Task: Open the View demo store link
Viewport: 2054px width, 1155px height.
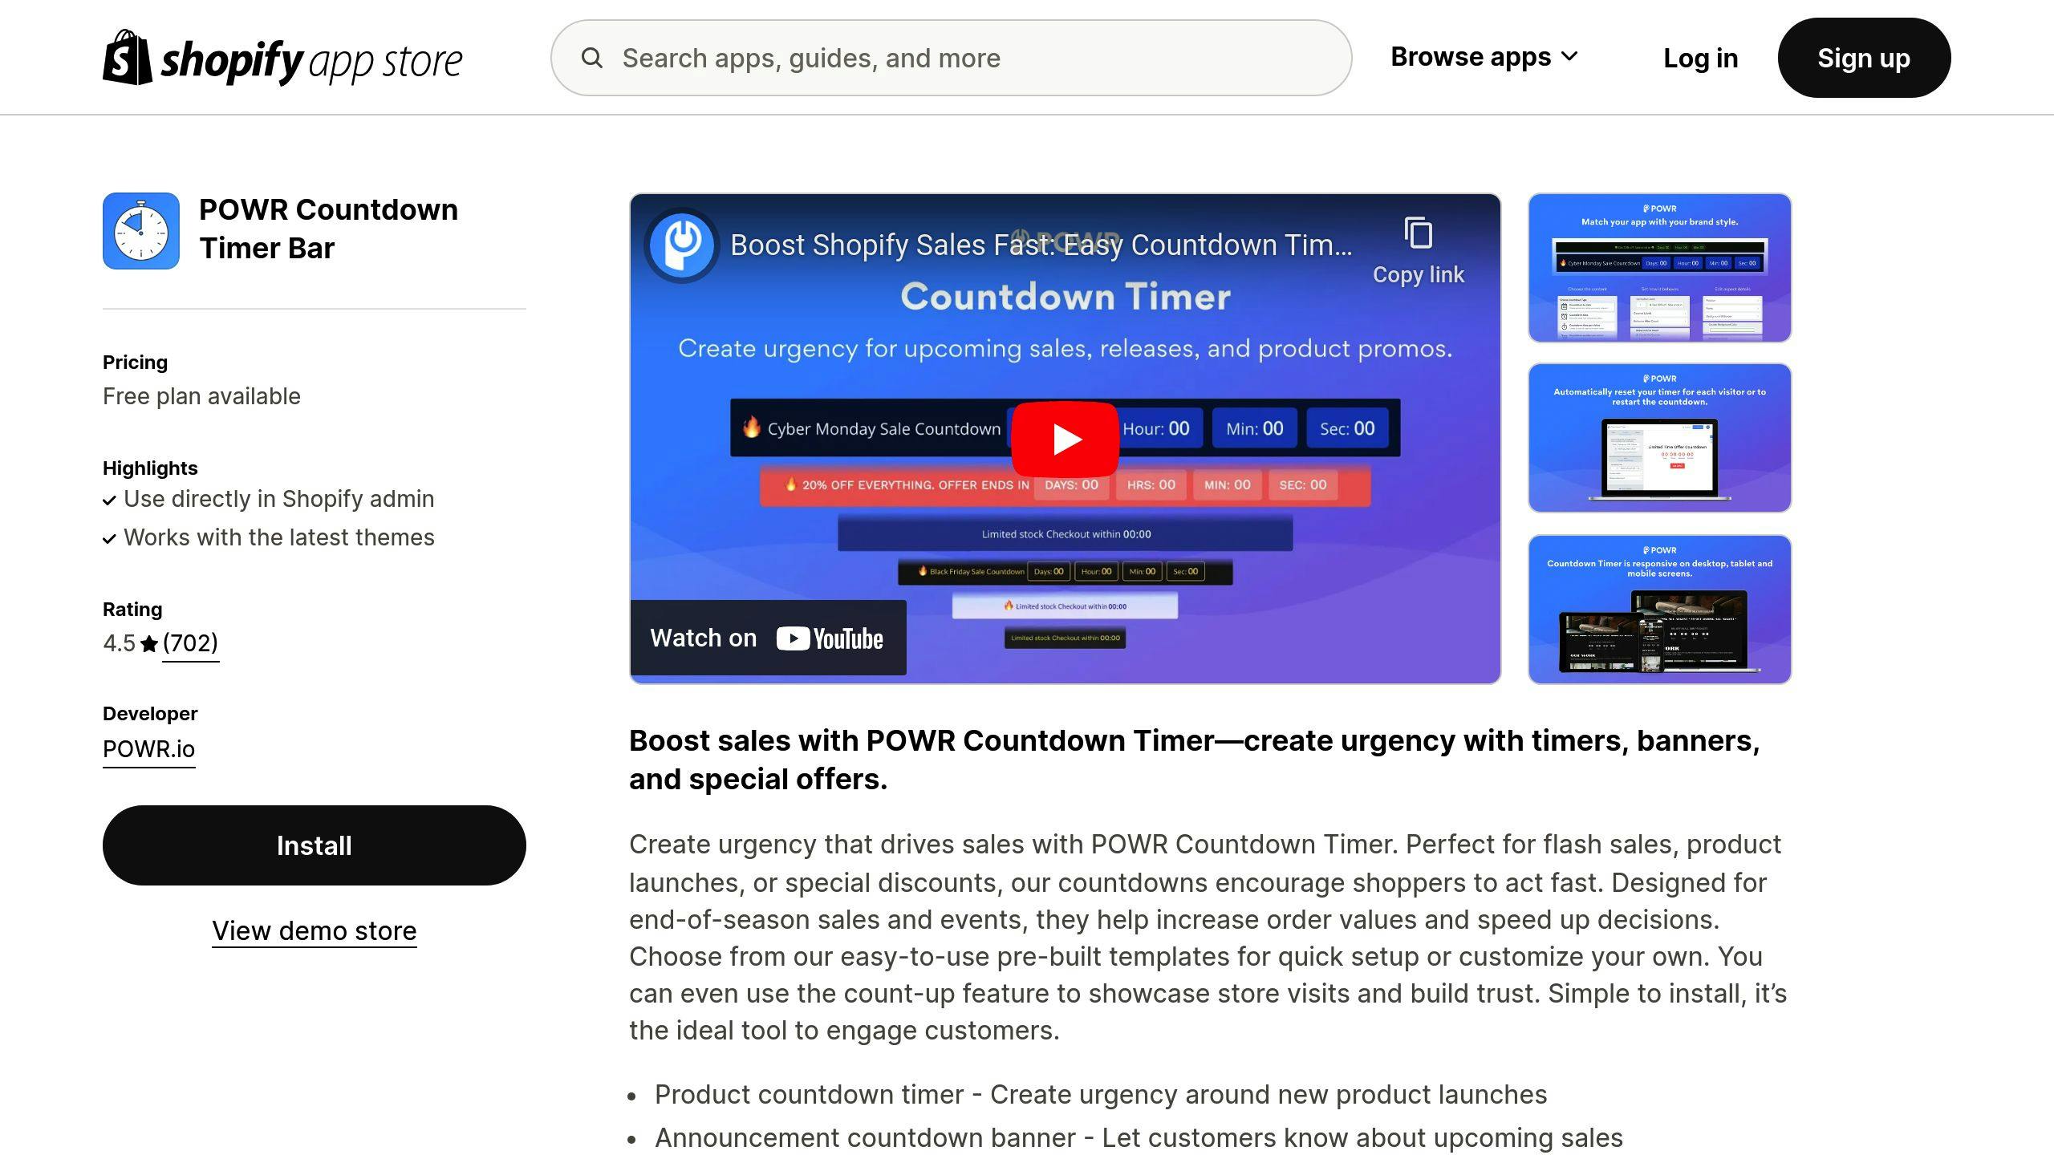Action: (313, 930)
